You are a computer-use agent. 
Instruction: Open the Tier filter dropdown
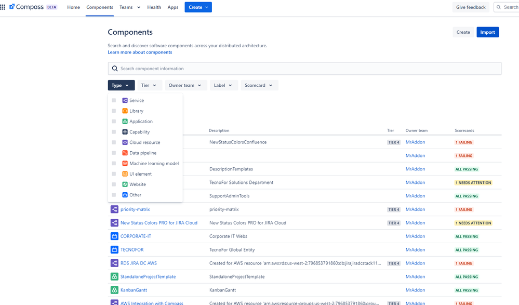pos(149,85)
